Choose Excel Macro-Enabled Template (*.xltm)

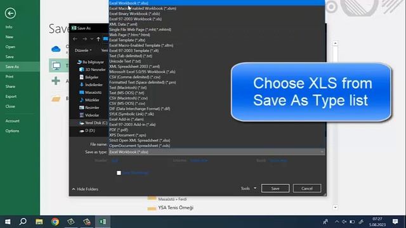[x=216, y=45]
